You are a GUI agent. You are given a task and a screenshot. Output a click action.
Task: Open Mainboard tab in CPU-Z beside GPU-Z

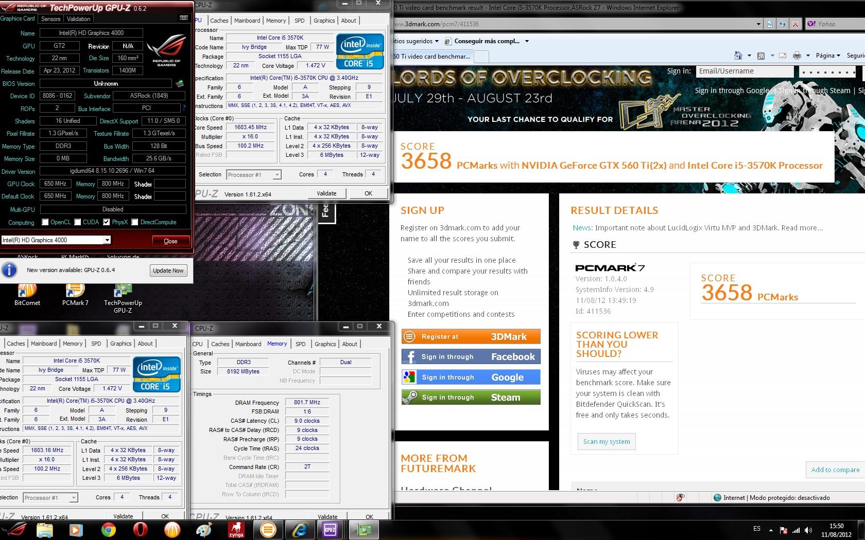tap(247, 21)
